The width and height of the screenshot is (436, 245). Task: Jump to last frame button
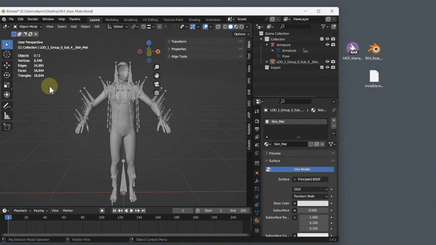(x=143, y=211)
